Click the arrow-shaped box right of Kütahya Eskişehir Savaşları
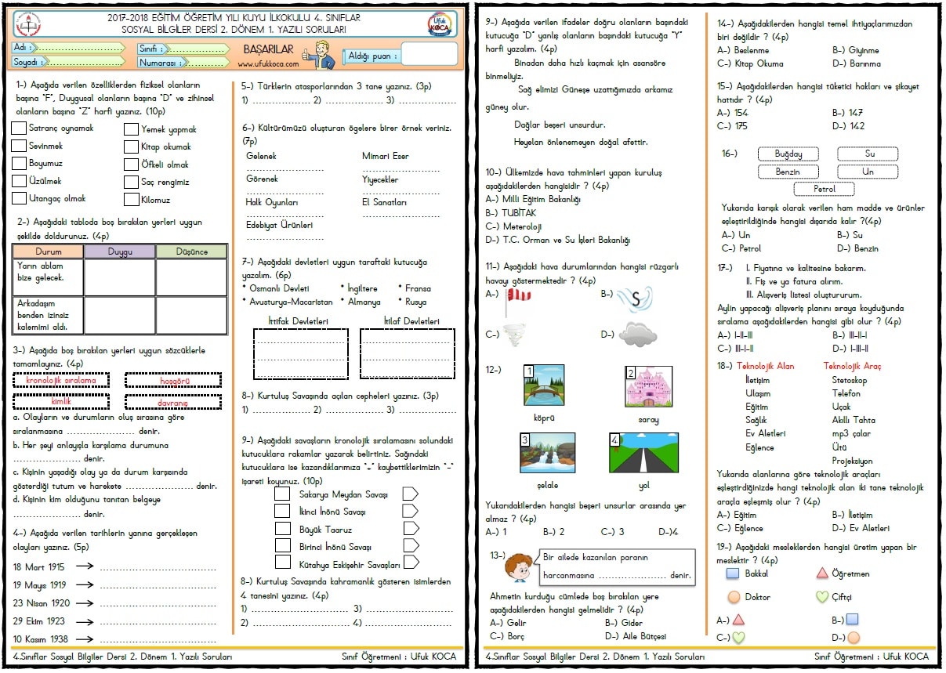Viewport: 946px width, 673px height. click(411, 563)
